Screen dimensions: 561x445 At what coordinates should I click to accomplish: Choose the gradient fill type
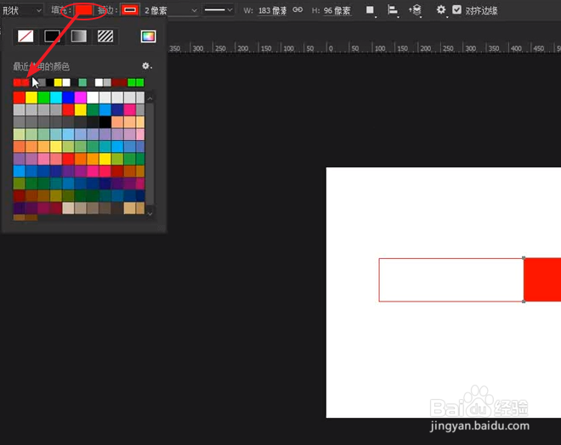point(79,37)
